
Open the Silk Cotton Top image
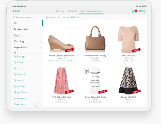pyautogui.click(x=129, y=39)
